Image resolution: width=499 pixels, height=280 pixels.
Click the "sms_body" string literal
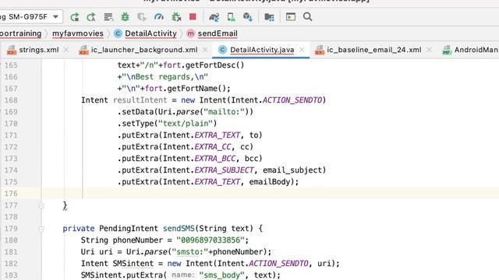click(x=221, y=275)
